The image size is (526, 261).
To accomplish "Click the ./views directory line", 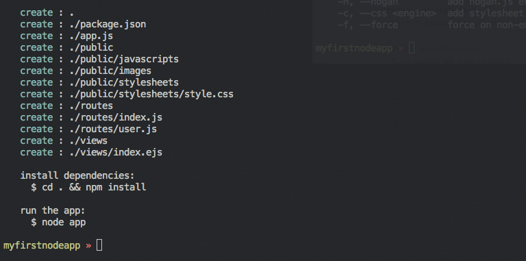I will (x=64, y=140).
